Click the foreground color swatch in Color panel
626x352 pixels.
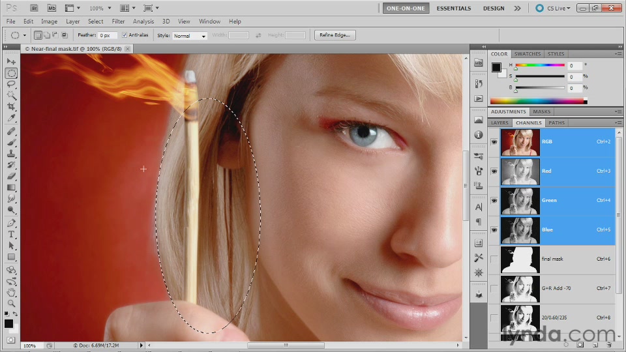tap(496, 67)
